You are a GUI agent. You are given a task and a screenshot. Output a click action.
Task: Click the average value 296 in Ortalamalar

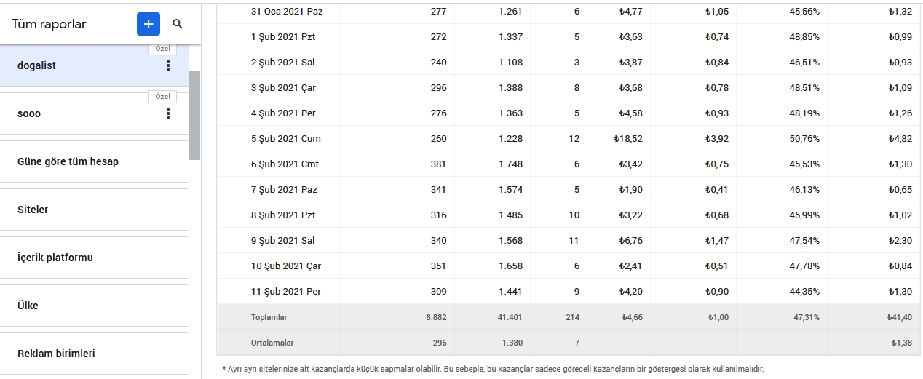[x=440, y=343]
